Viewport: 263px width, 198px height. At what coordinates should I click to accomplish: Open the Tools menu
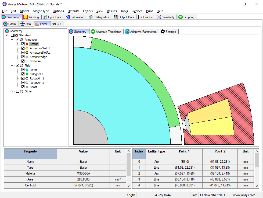pos(124,11)
